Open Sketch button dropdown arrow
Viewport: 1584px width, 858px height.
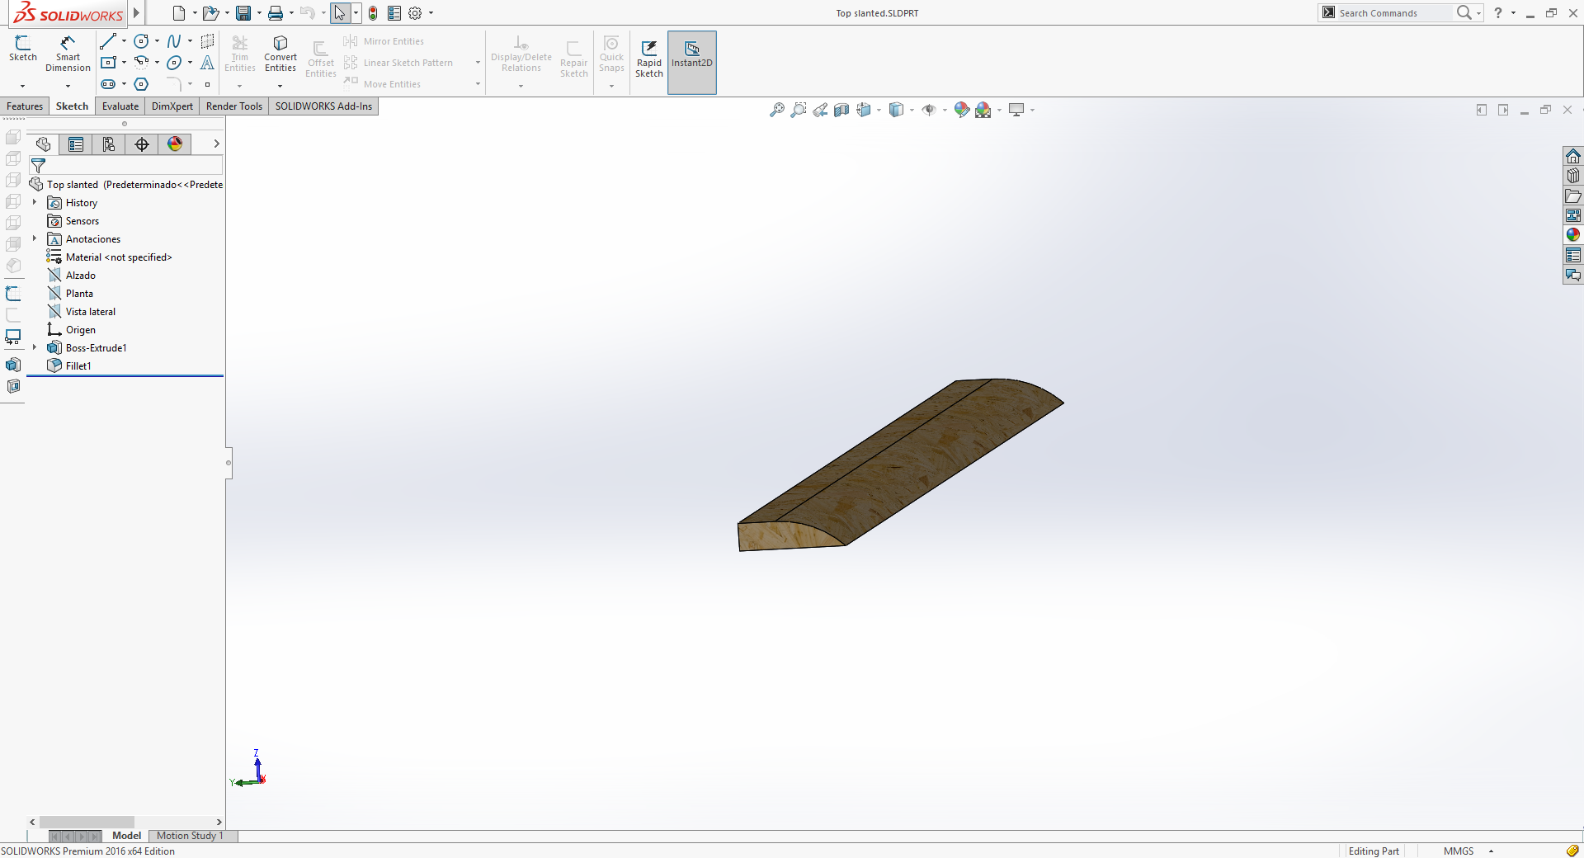(x=23, y=86)
